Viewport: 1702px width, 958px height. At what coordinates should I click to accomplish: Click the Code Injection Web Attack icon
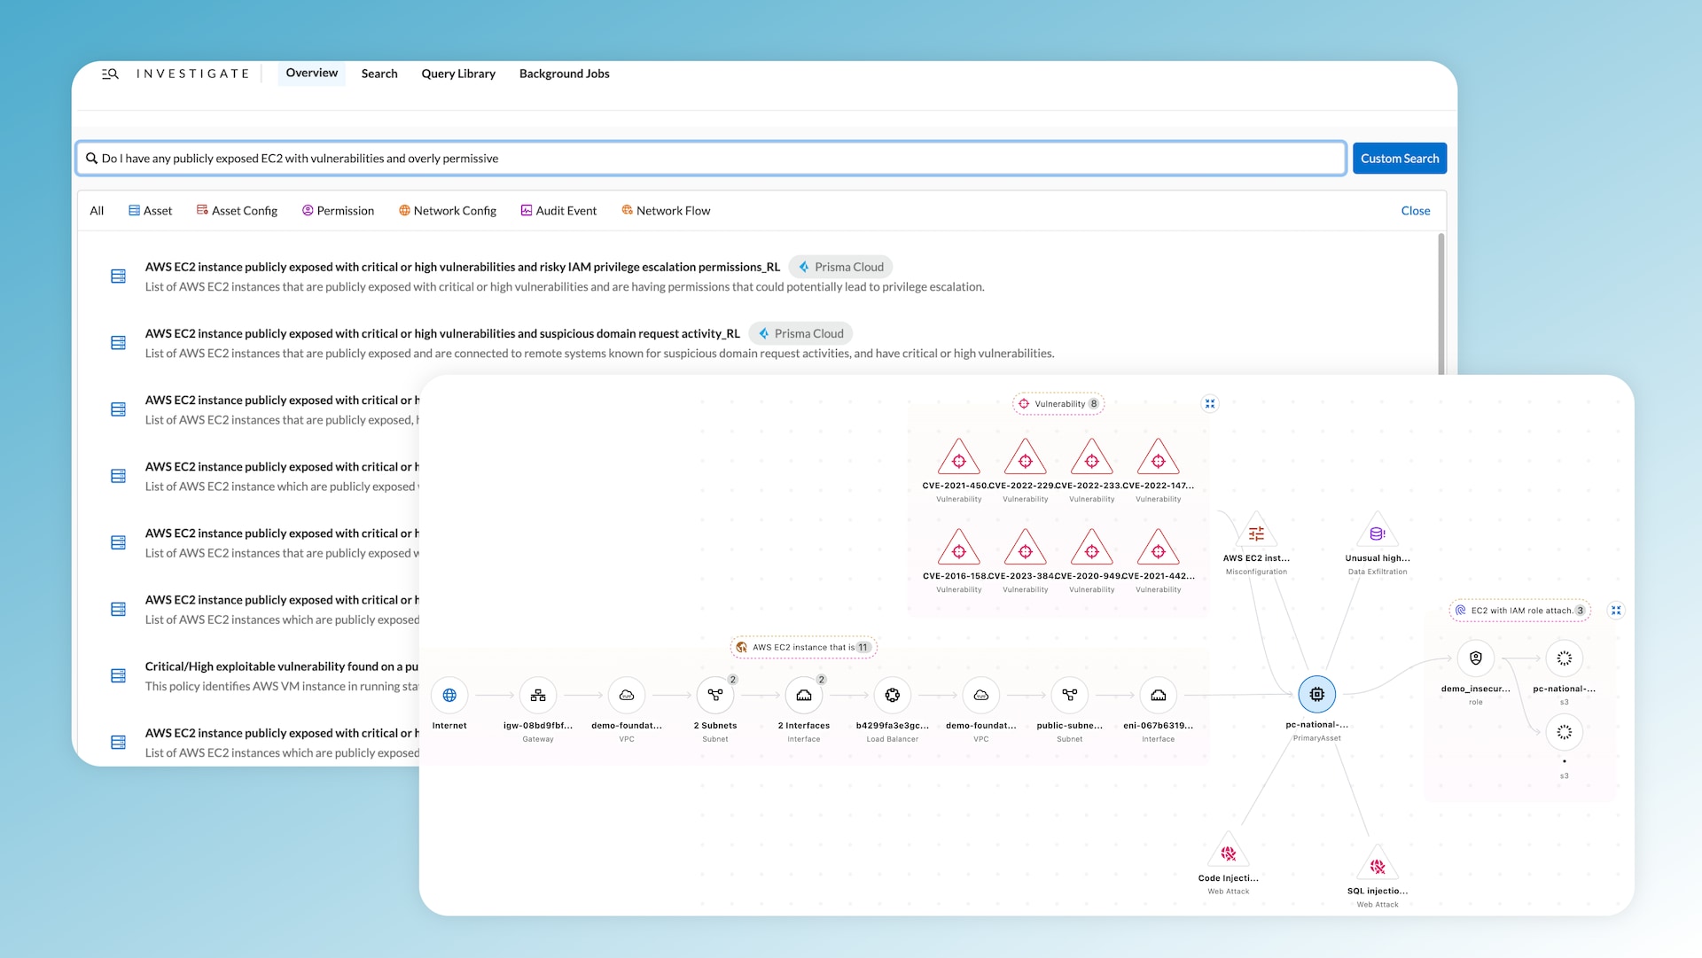click(x=1228, y=853)
